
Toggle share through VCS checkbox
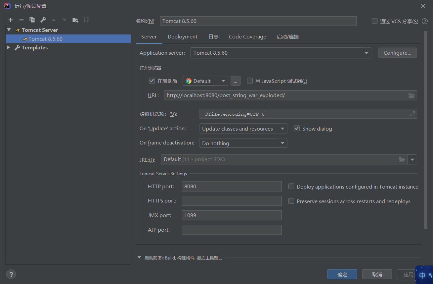click(374, 21)
